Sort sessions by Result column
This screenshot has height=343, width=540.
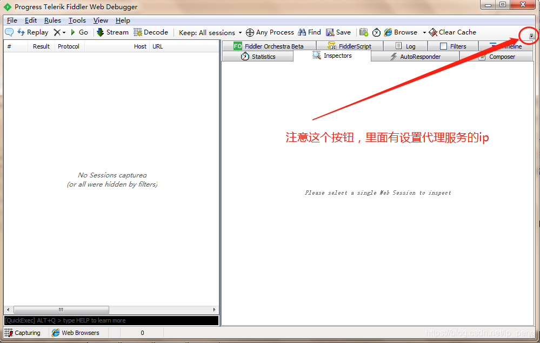click(41, 46)
